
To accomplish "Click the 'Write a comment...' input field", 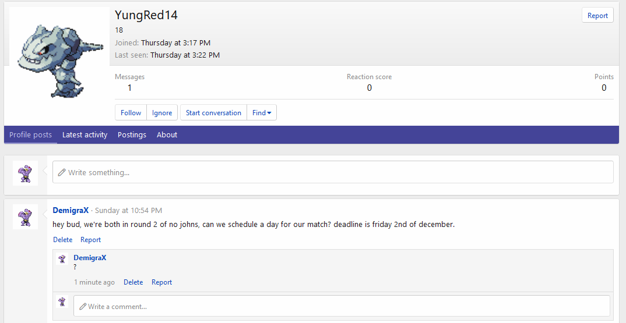I will (x=342, y=306).
